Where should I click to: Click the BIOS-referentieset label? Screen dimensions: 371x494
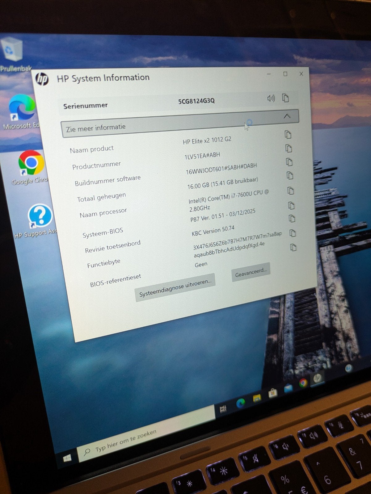click(116, 280)
